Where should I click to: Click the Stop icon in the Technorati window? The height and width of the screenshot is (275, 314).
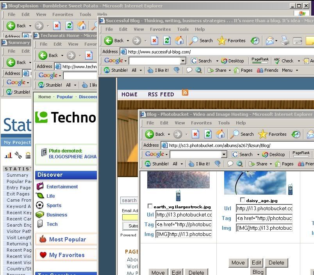click(89, 55)
